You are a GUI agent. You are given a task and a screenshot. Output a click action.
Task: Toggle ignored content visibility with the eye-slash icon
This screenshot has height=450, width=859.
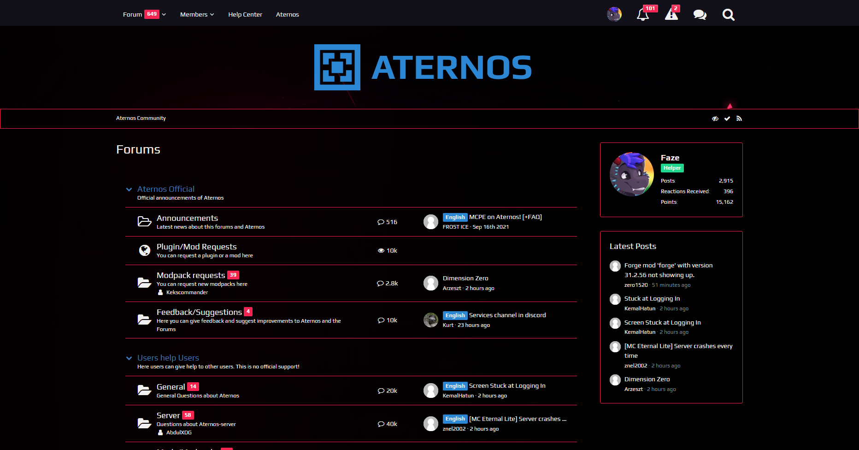pos(715,118)
